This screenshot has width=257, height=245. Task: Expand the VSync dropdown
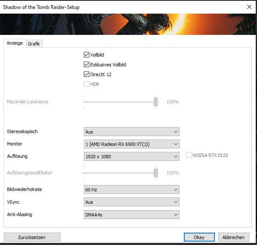[x=131, y=202]
